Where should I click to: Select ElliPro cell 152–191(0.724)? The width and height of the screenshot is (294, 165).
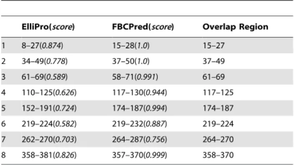[49, 108]
